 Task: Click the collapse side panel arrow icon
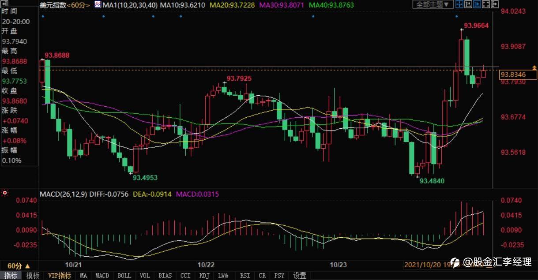pyautogui.click(x=495, y=4)
